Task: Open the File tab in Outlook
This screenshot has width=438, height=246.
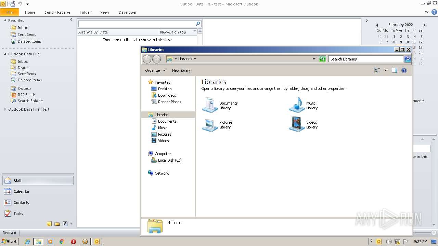Action: point(10,12)
